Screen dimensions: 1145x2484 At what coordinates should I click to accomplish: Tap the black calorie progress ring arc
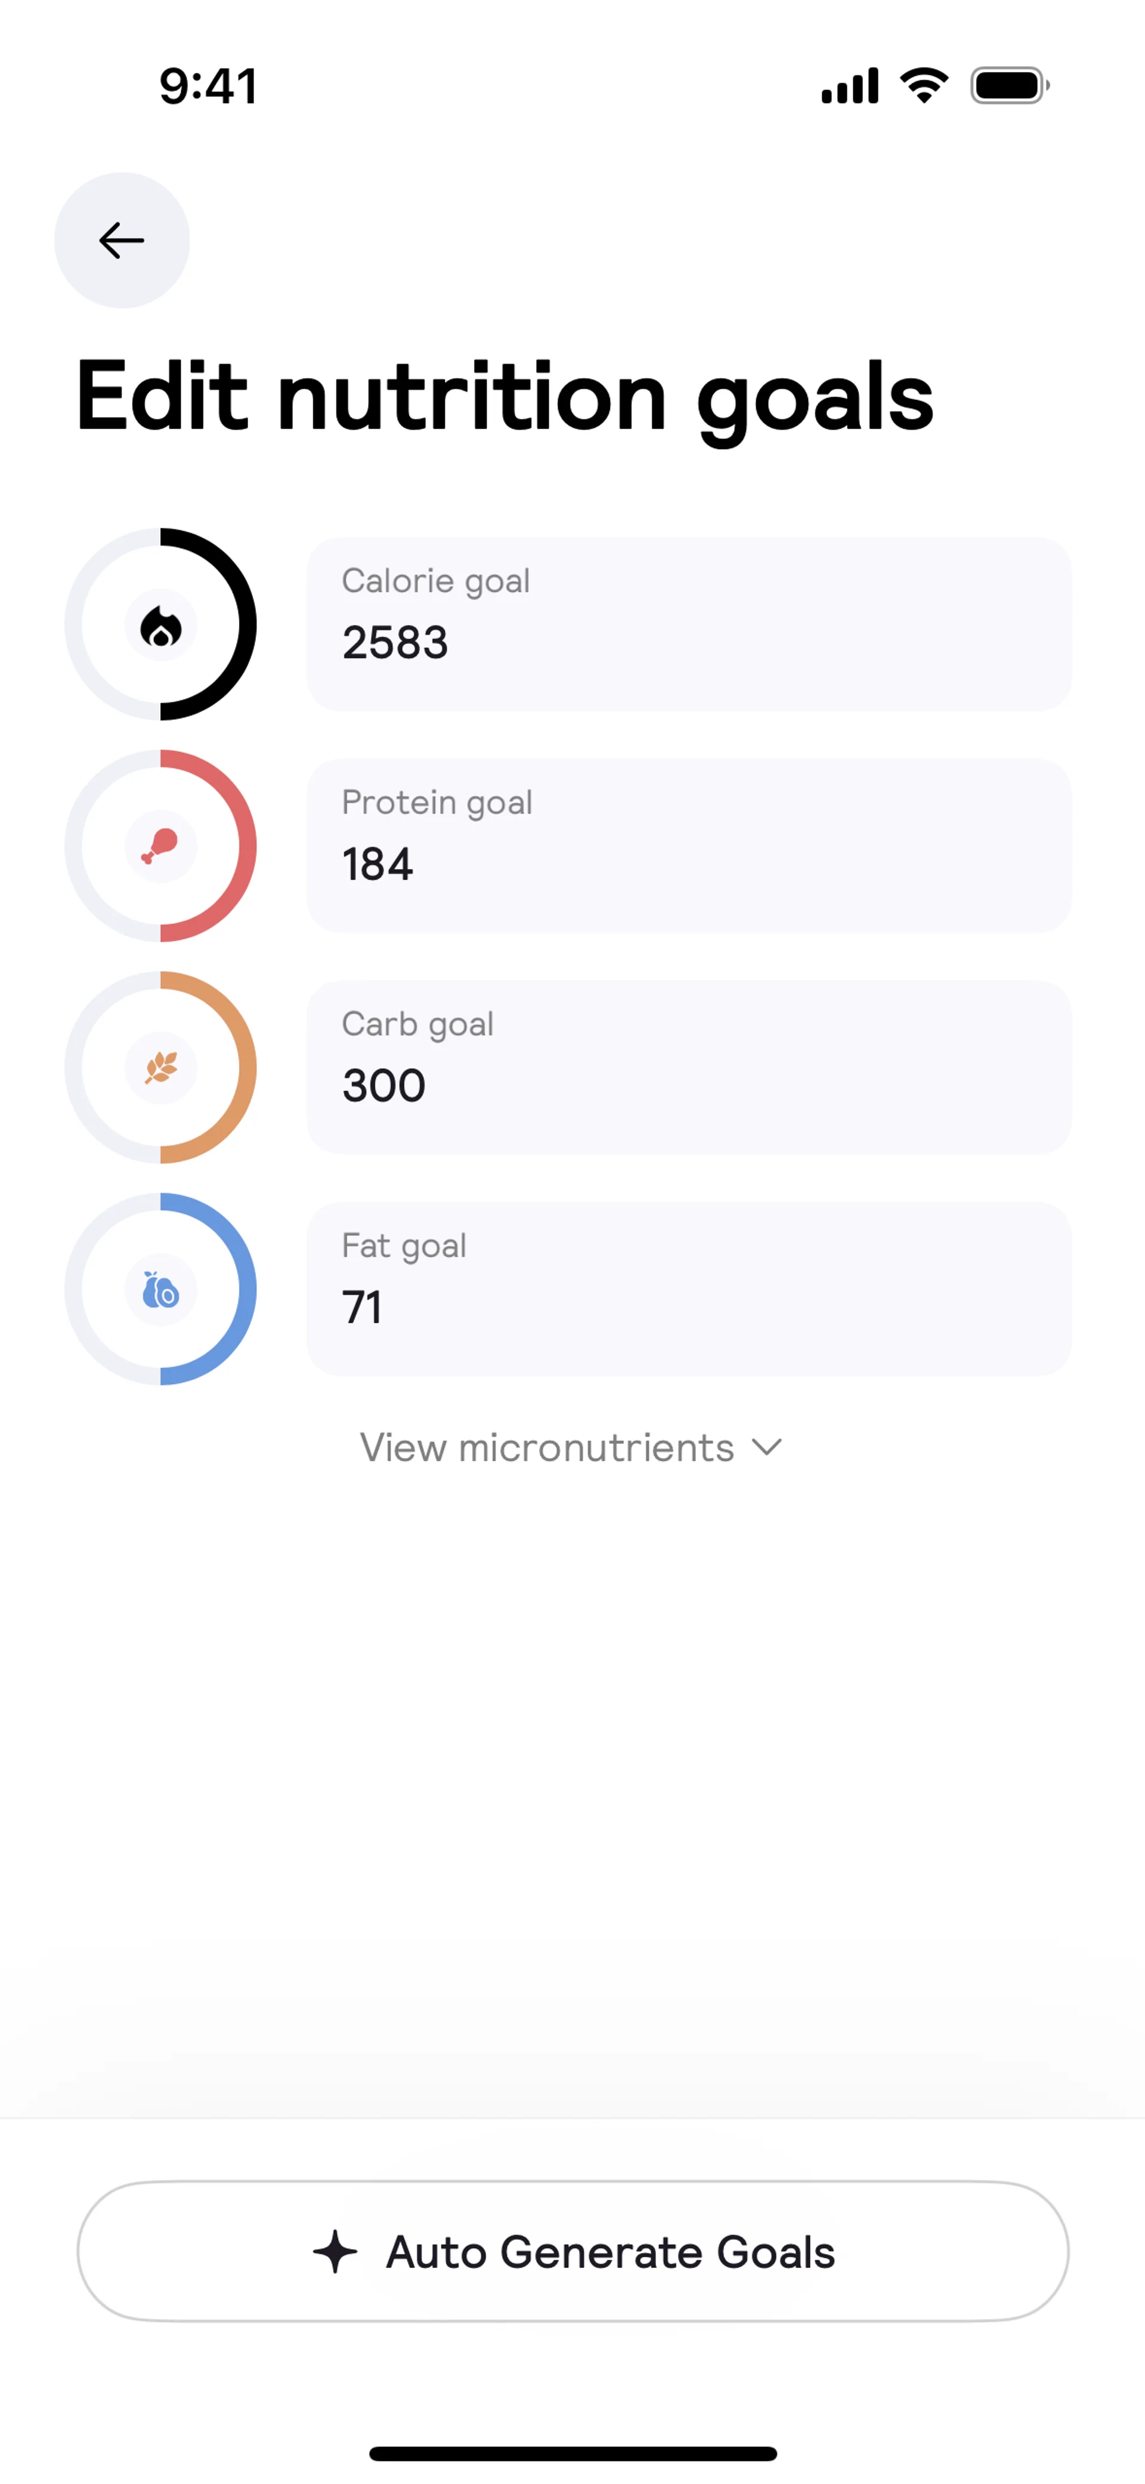(247, 624)
